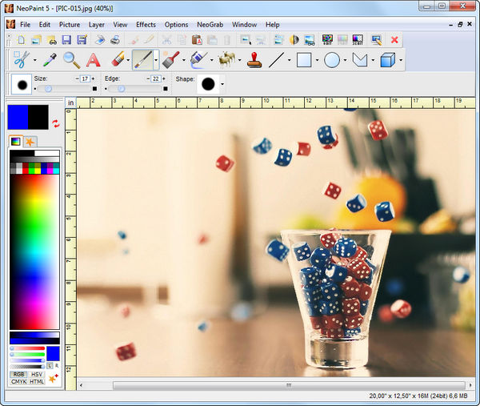Image resolution: width=480 pixels, height=406 pixels.
Task: Click the blue foreground color swatch
Action: tap(18, 117)
